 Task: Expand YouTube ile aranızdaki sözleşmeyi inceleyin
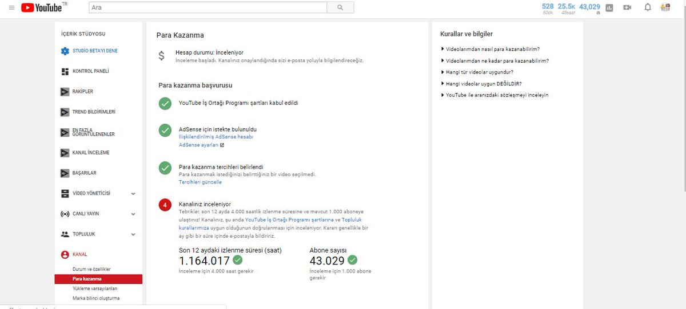495,95
